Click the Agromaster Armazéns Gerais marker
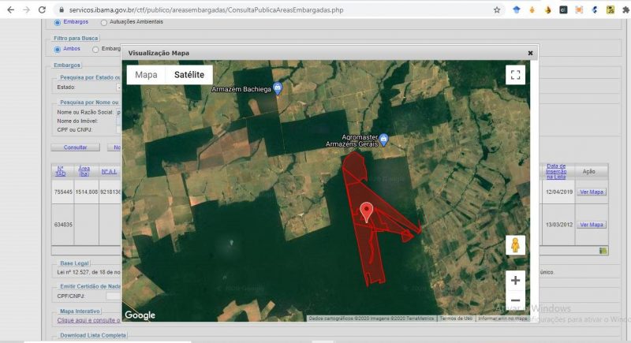 383,139
